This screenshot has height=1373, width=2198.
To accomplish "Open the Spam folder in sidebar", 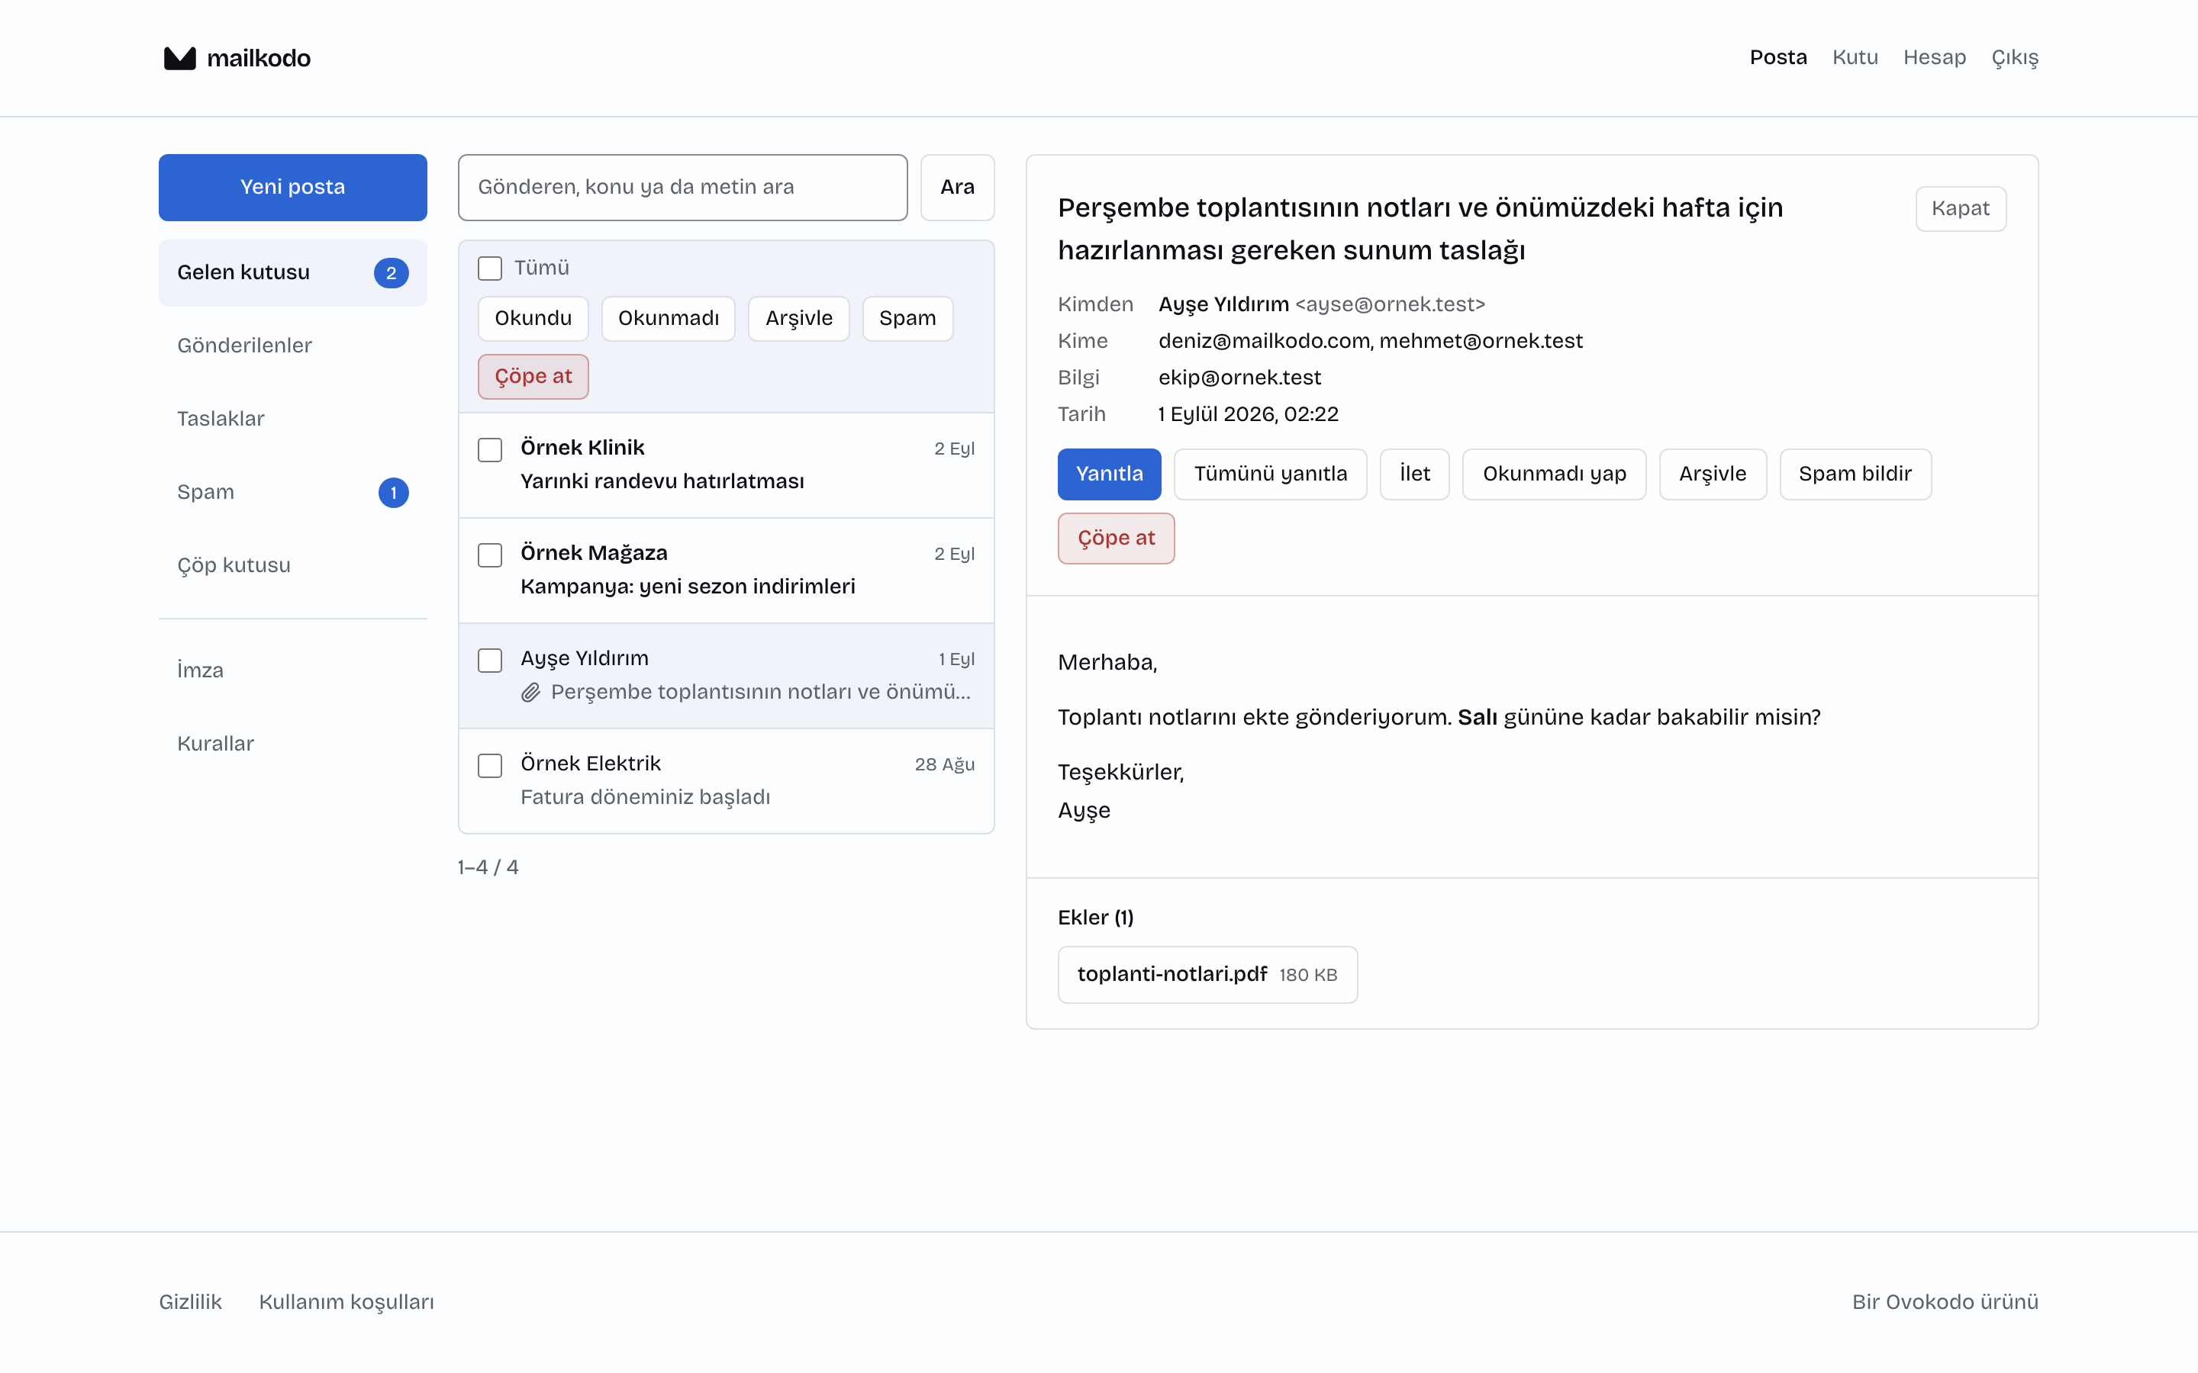I will click(x=292, y=493).
